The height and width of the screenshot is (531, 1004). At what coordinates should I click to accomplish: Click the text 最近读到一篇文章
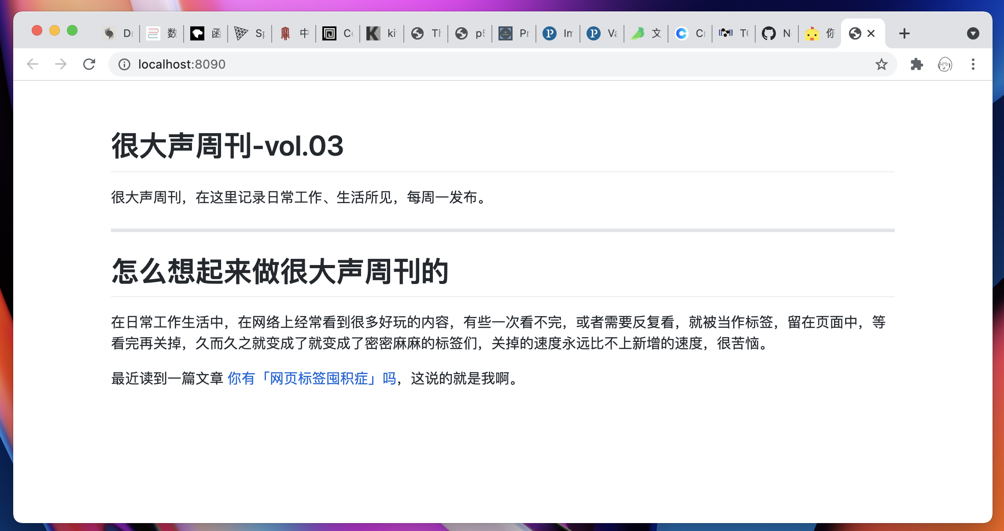coord(167,378)
